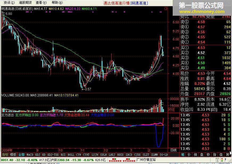Click the 大资金进场:20.44 label

click(x=77, y=115)
